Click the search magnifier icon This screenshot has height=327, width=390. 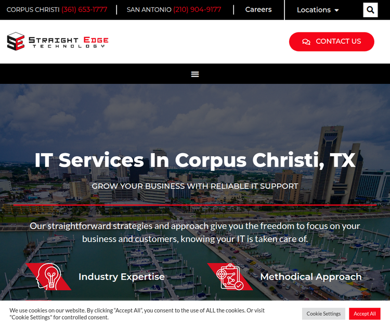370,10
